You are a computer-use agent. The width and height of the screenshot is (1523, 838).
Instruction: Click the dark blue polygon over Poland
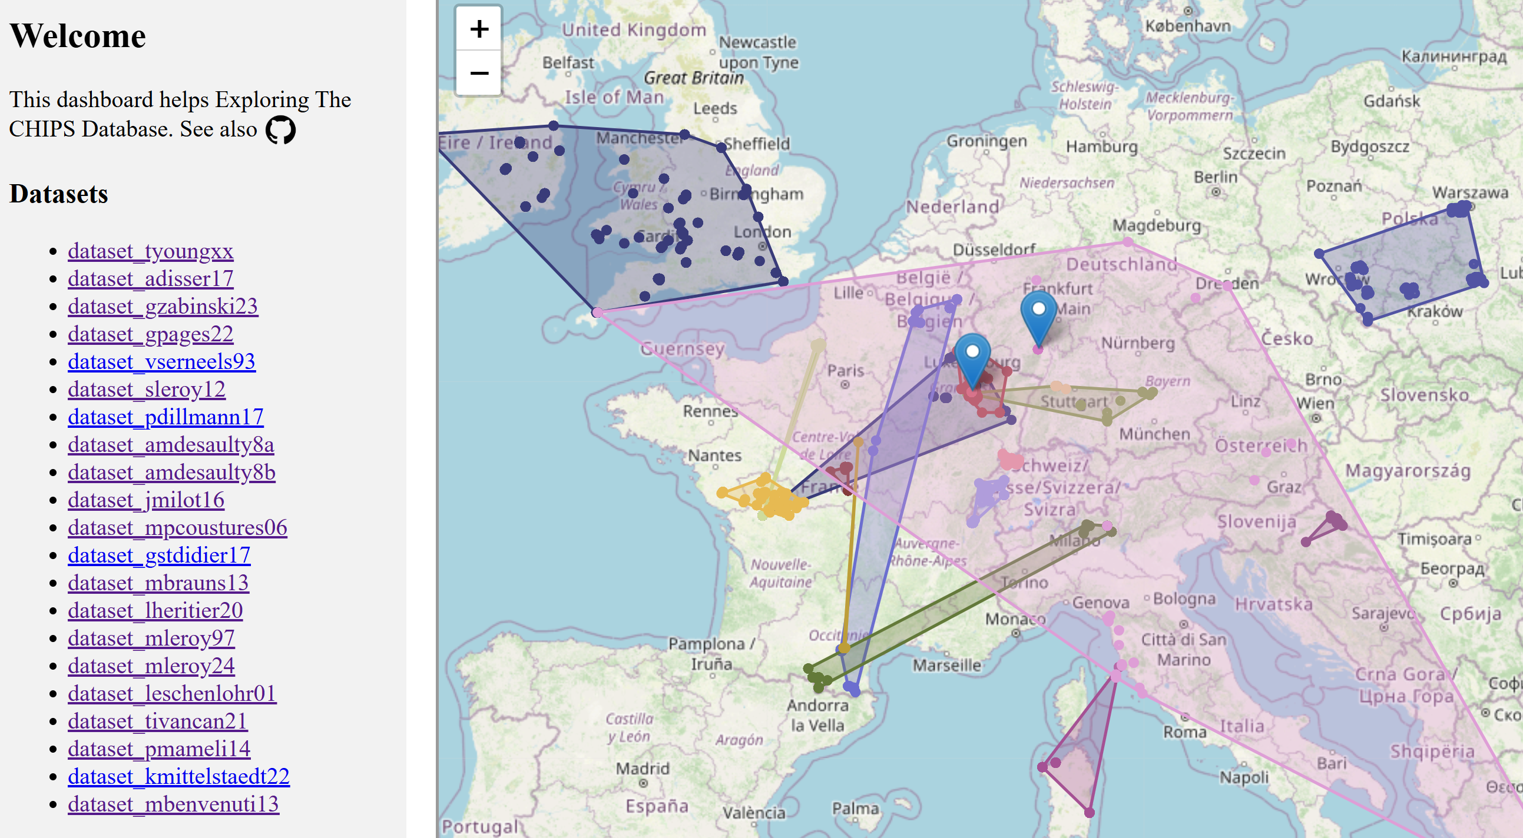click(1419, 260)
